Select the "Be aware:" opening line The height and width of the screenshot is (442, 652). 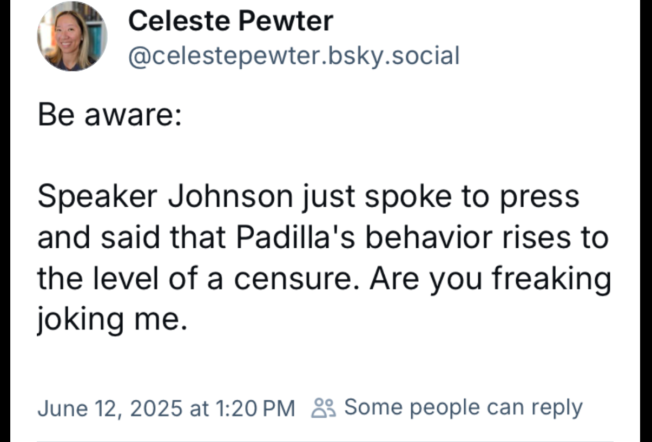pyautogui.click(x=109, y=115)
